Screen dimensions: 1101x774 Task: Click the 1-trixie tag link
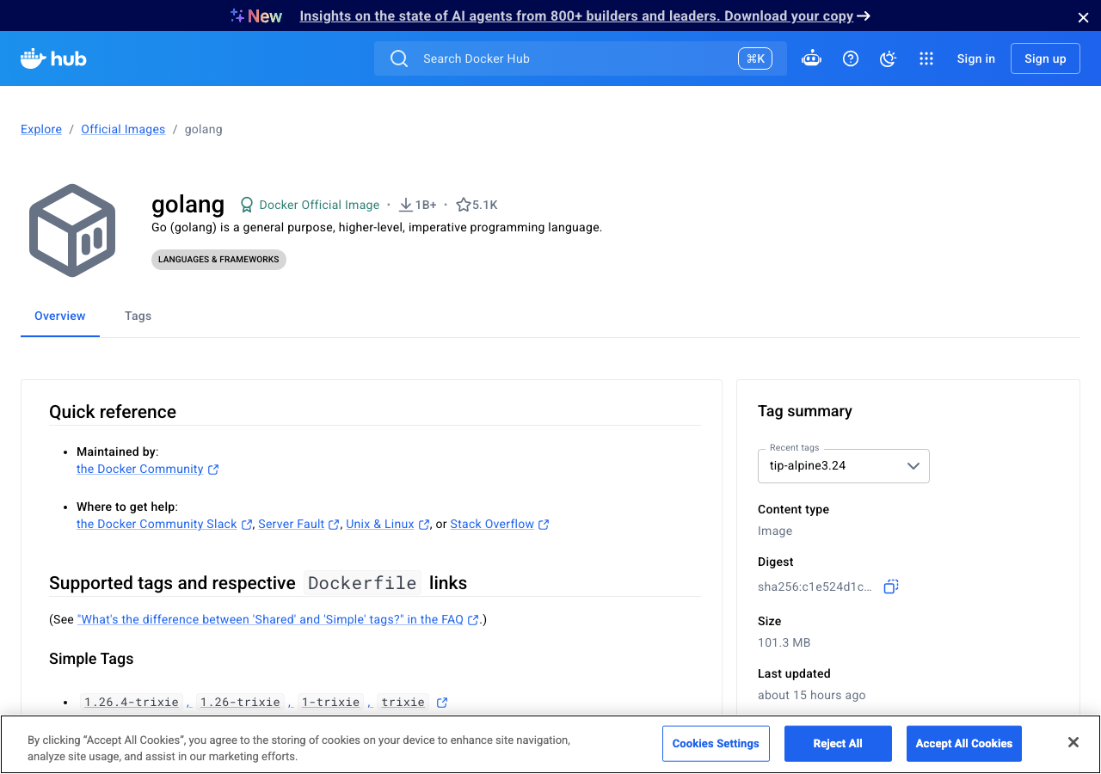(330, 702)
